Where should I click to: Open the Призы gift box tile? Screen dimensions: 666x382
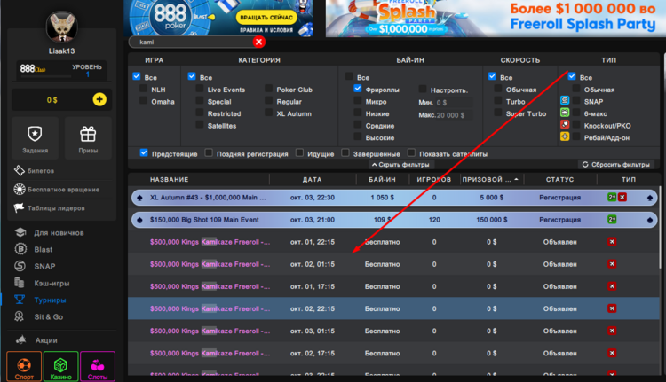click(87, 139)
